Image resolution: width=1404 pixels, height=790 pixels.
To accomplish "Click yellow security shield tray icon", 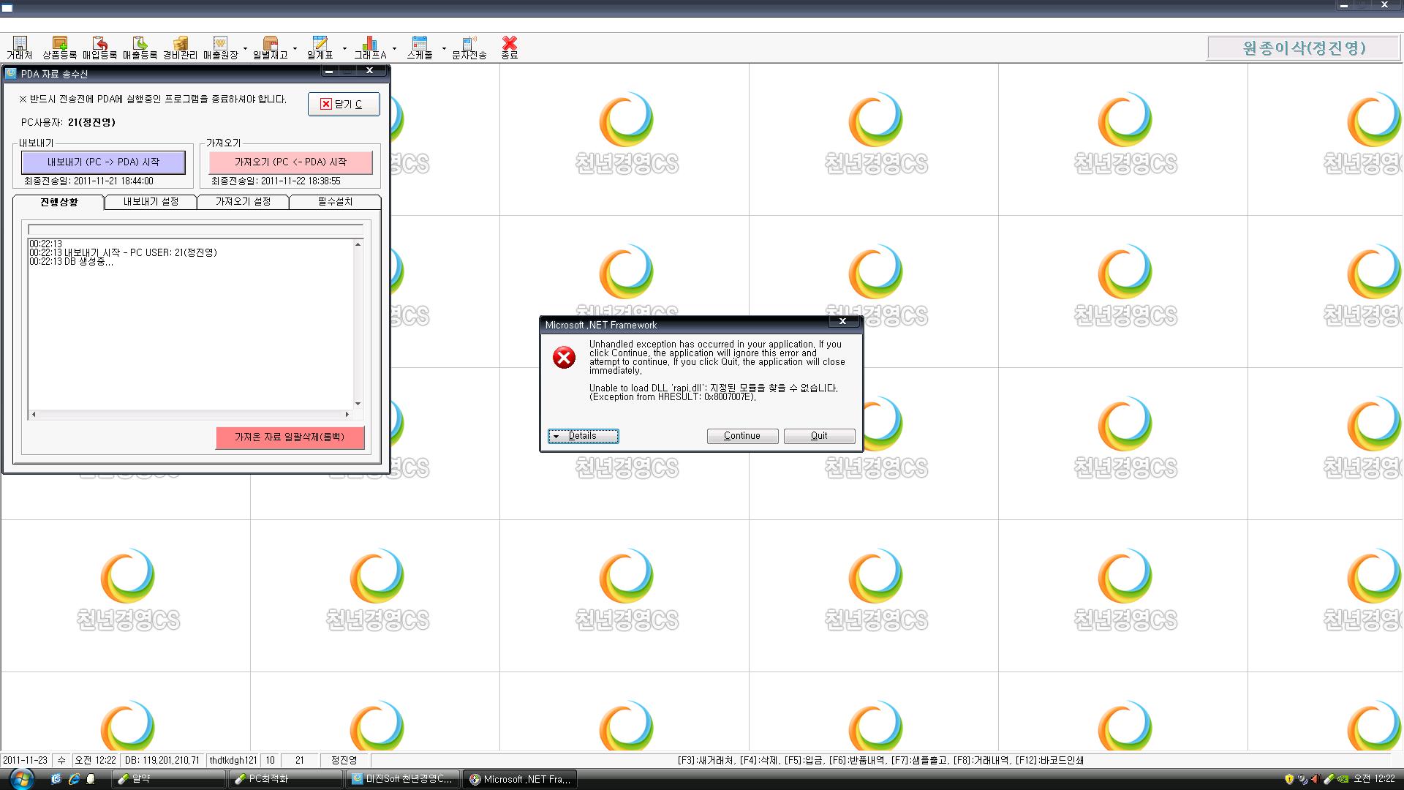I will tap(1289, 779).
